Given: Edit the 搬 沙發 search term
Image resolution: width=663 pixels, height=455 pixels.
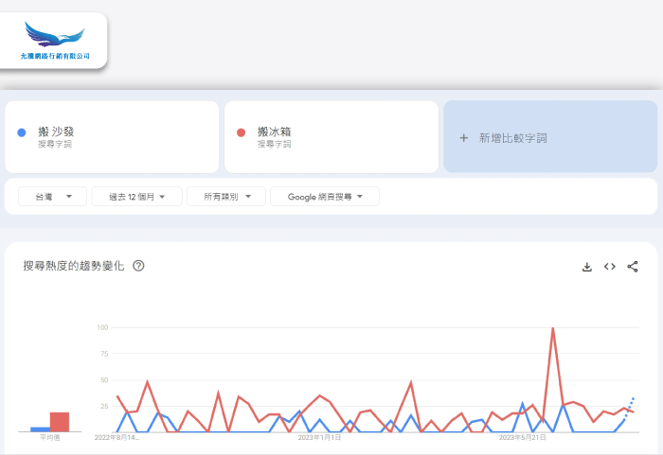Looking at the screenshot, I should pyautogui.click(x=56, y=131).
